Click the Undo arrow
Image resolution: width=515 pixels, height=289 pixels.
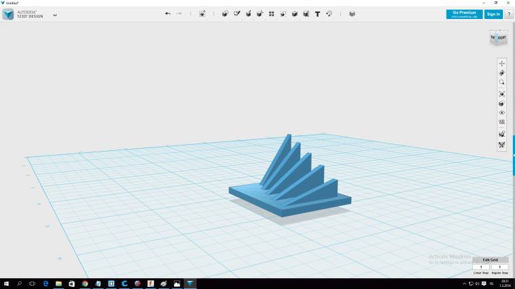[167, 14]
